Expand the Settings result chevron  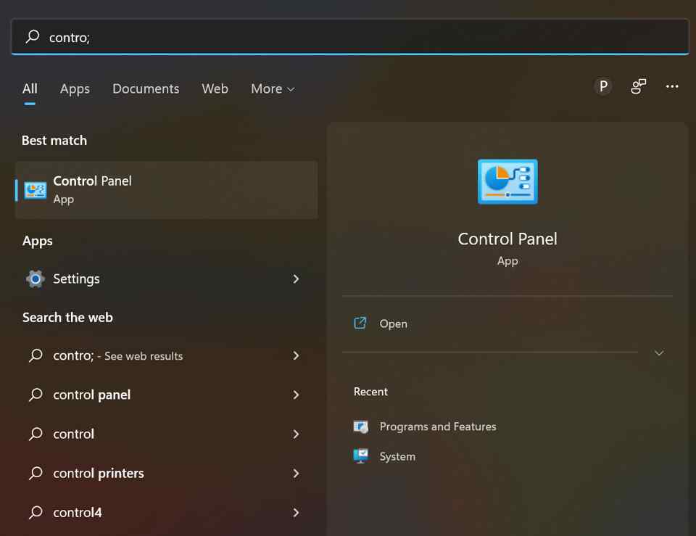coord(296,279)
